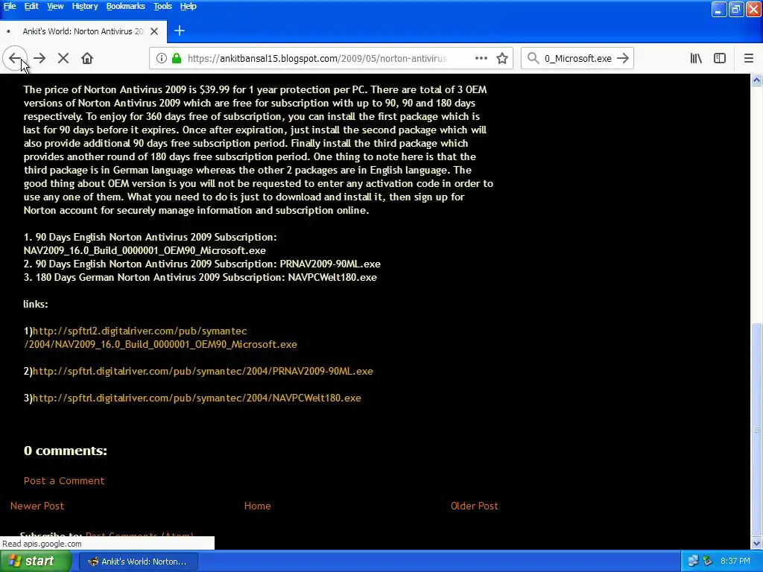Open page actions three-dot menu

pos(481,58)
